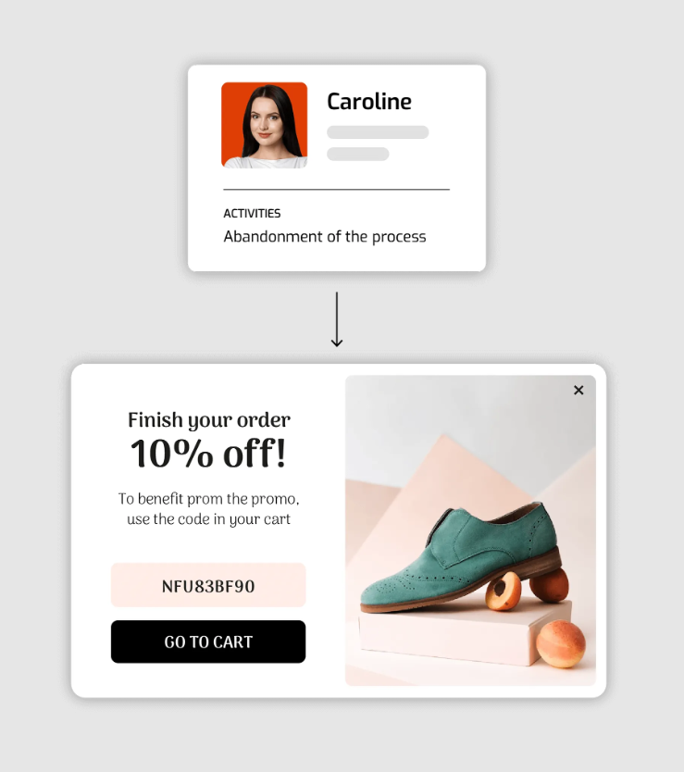
Task: Click the promo instructions text about the code
Action: 208,508
